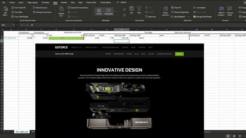
Task: Click PERFORMANCE link on GeForce page
Action: (119, 54)
